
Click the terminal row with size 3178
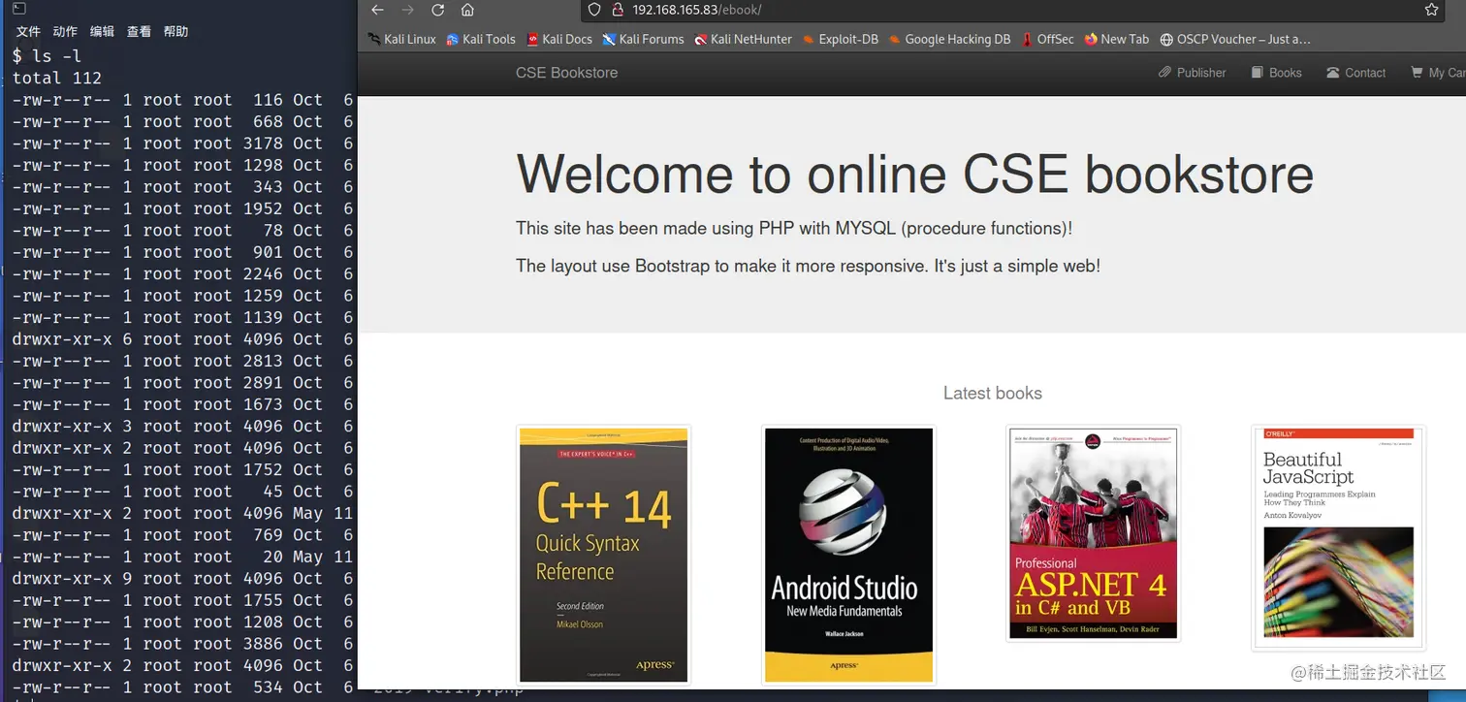(x=182, y=144)
